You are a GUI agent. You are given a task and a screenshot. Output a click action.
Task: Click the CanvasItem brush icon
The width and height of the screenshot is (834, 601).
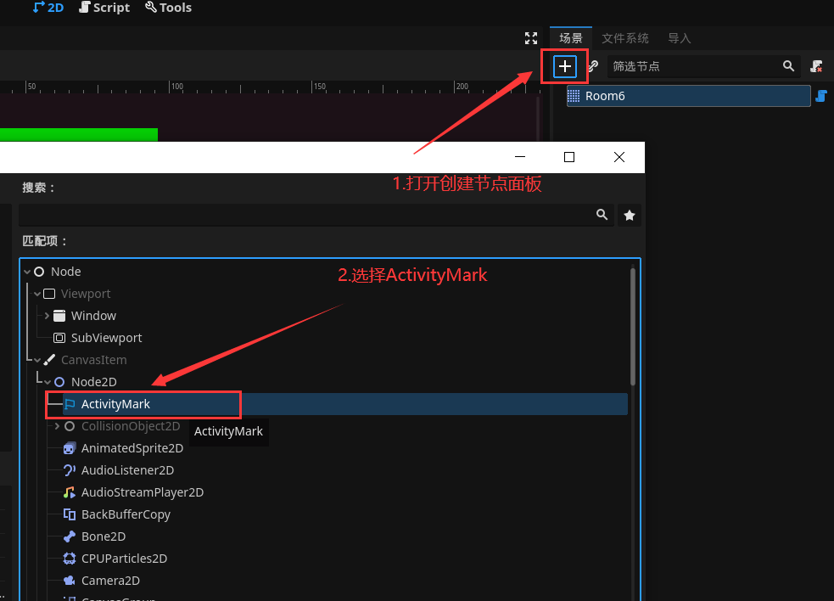(x=49, y=360)
